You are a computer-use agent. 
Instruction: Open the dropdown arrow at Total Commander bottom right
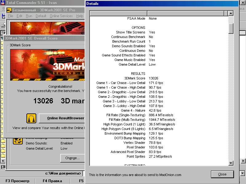pyautogui.click(x=243, y=173)
